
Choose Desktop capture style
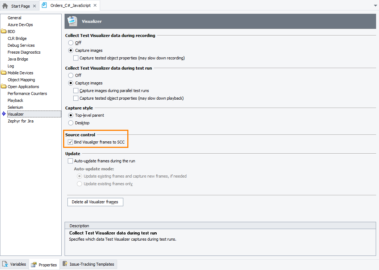(x=71, y=122)
